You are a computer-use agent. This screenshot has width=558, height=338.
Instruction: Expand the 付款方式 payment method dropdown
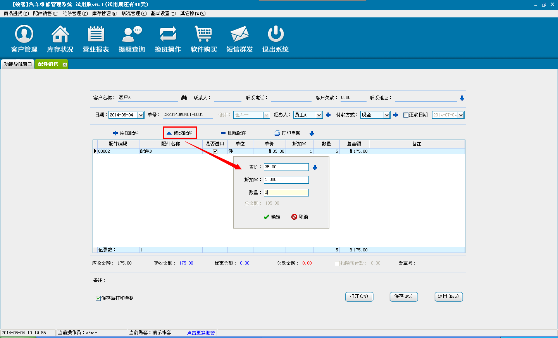(x=387, y=115)
